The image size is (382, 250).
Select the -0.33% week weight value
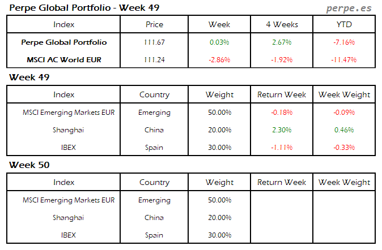[x=344, y=148]
